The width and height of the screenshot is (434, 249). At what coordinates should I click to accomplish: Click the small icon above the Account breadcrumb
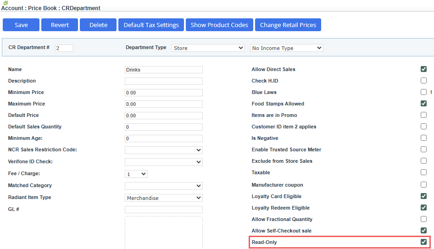[x=6, y=3]
